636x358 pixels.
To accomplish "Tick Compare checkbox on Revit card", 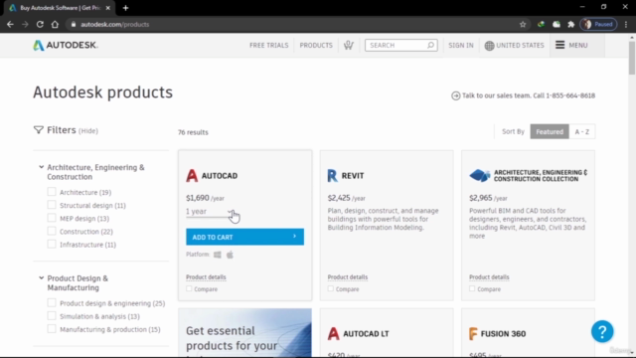I will 331,288.
